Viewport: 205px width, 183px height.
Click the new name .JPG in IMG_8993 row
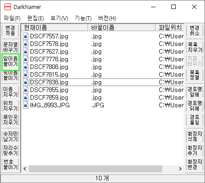pyautogui.click(x=98, y=105)
